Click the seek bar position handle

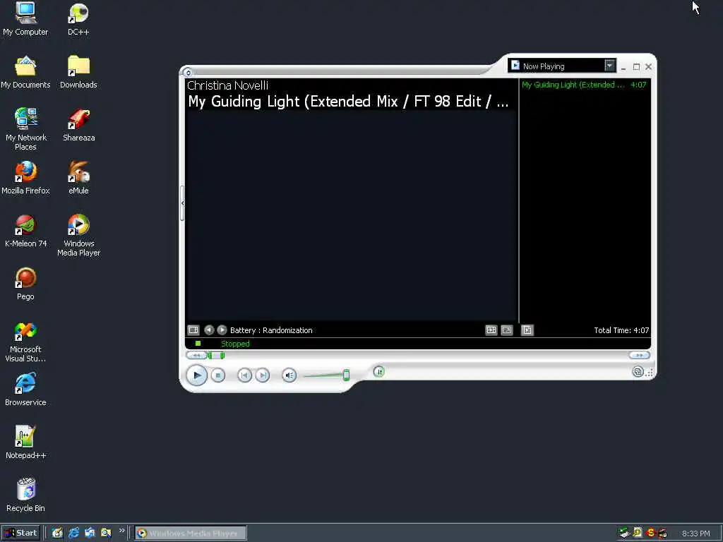coord(216,356)
